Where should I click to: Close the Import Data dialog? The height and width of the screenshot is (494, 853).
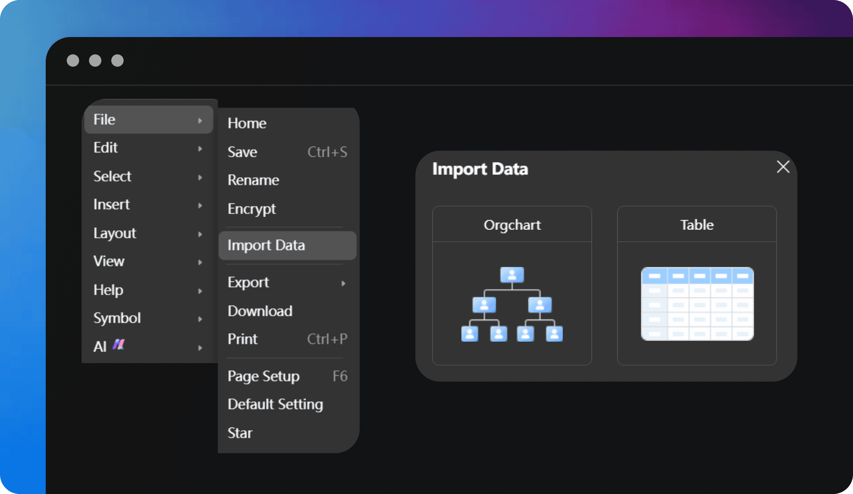pos(783,167)
